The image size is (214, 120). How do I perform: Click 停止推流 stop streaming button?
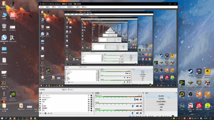[161, 96]
